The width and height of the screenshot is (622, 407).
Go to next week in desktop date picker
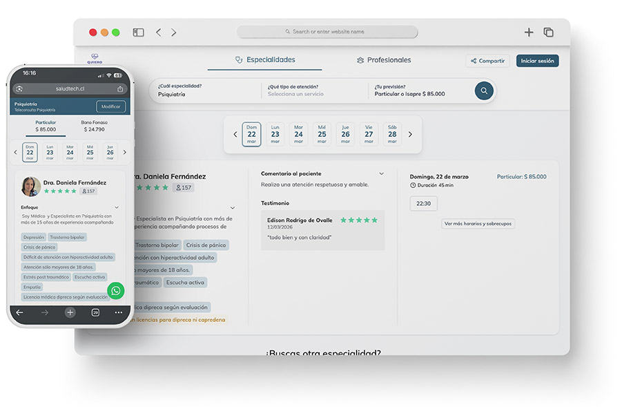(410, 135)
